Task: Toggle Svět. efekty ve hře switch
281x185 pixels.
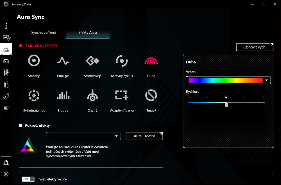Action: [x=28, y=179]
